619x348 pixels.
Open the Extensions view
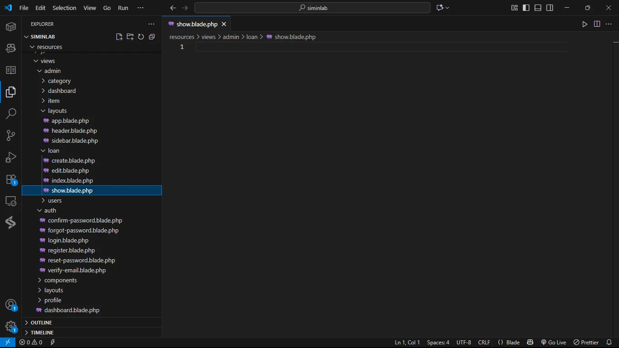(x=11, y=179)
